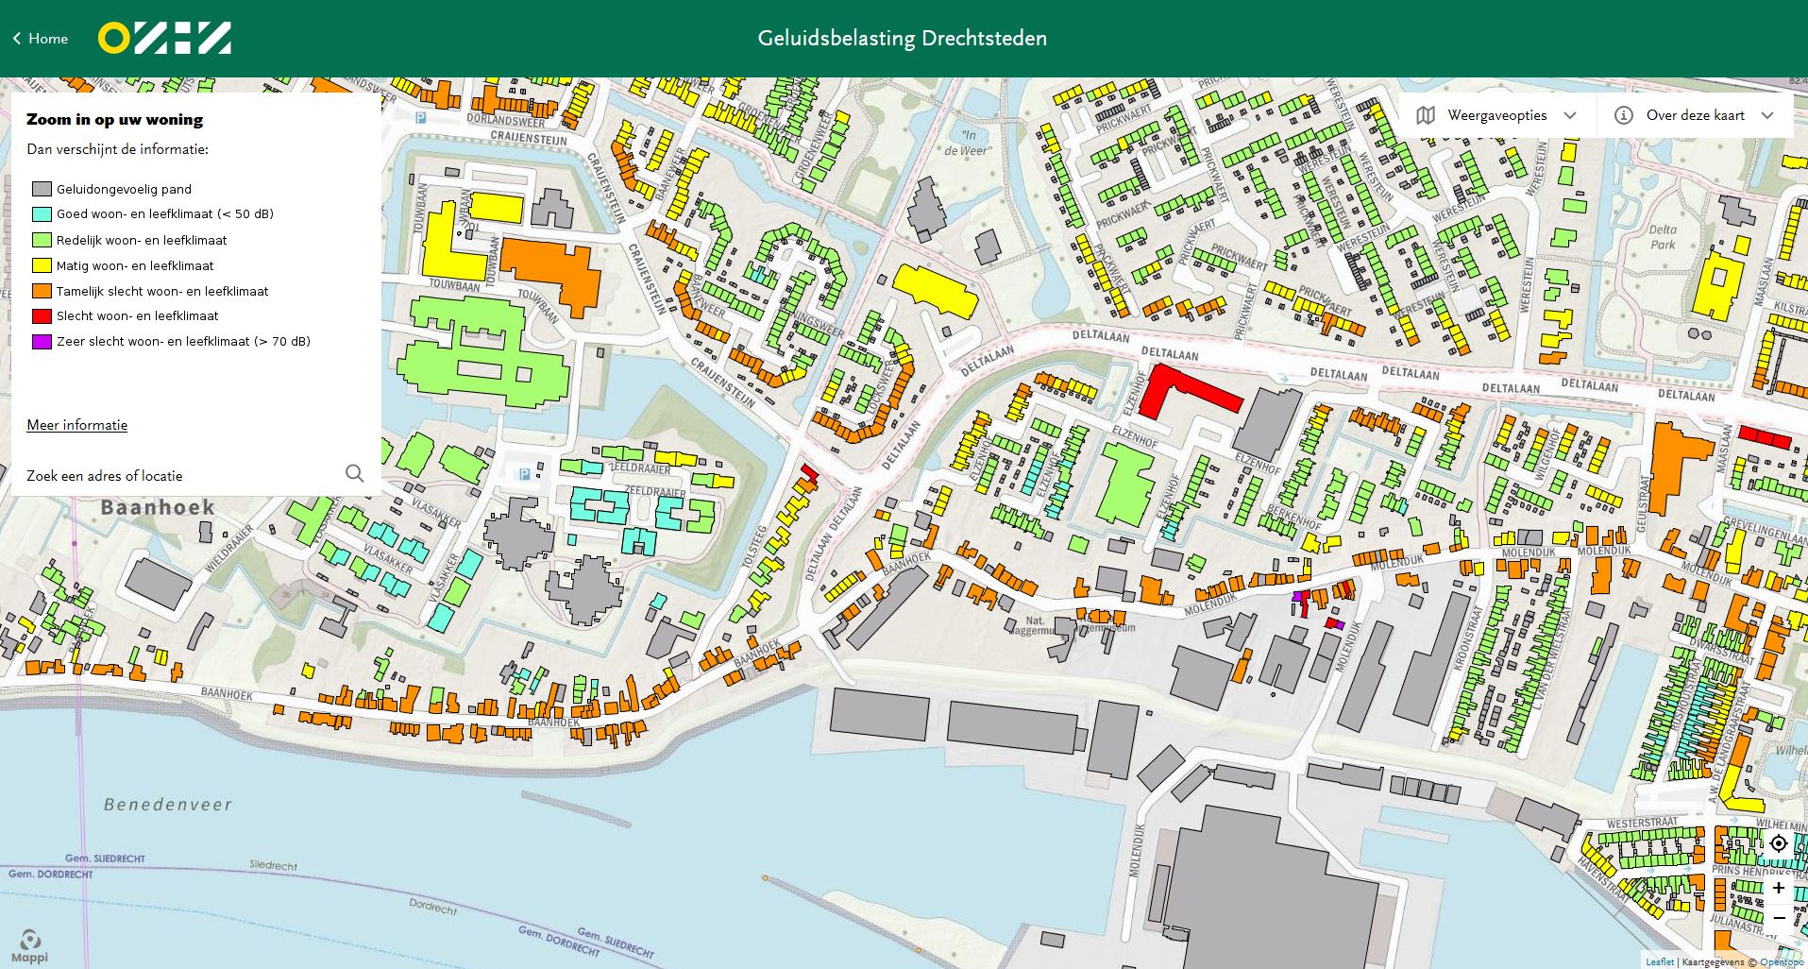Viewport: 1808px width, 969px height.
Task: Zoom in with the plus button
Action: coord(1778,888)
